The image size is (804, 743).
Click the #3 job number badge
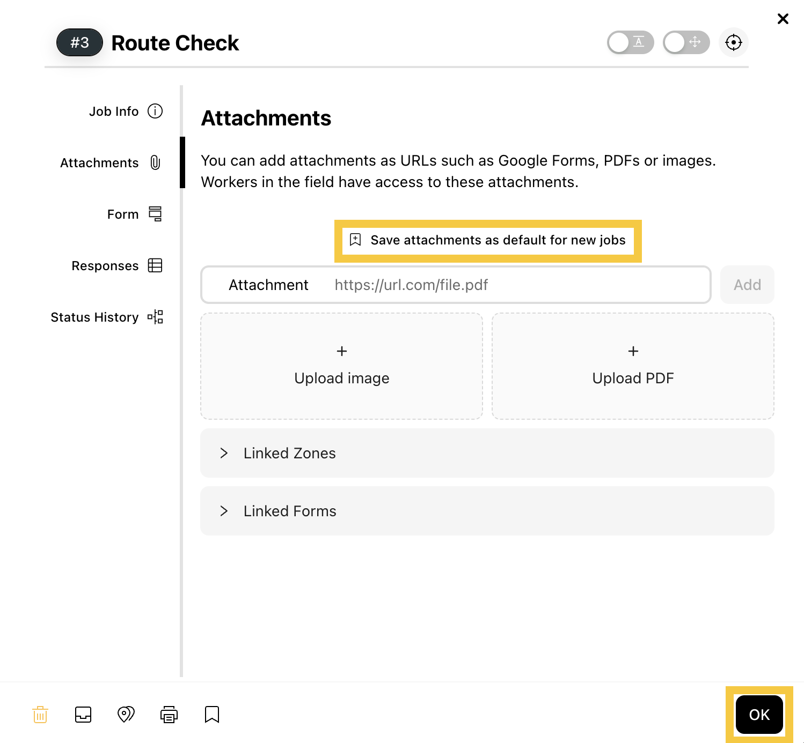coord(79,42)
